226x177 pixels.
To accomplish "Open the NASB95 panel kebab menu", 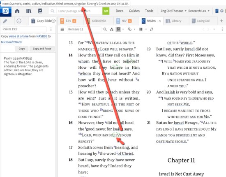I will [222, 29].
